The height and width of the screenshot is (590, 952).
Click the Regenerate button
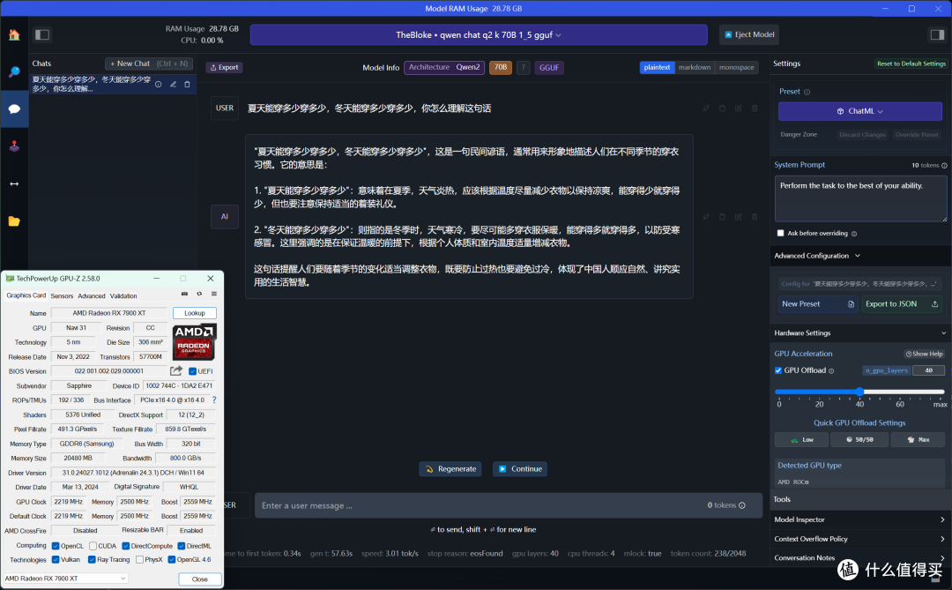pyautogui.click(x=450, y=469)
